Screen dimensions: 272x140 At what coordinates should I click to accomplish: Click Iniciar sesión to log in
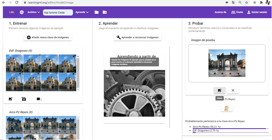point(257,12)
